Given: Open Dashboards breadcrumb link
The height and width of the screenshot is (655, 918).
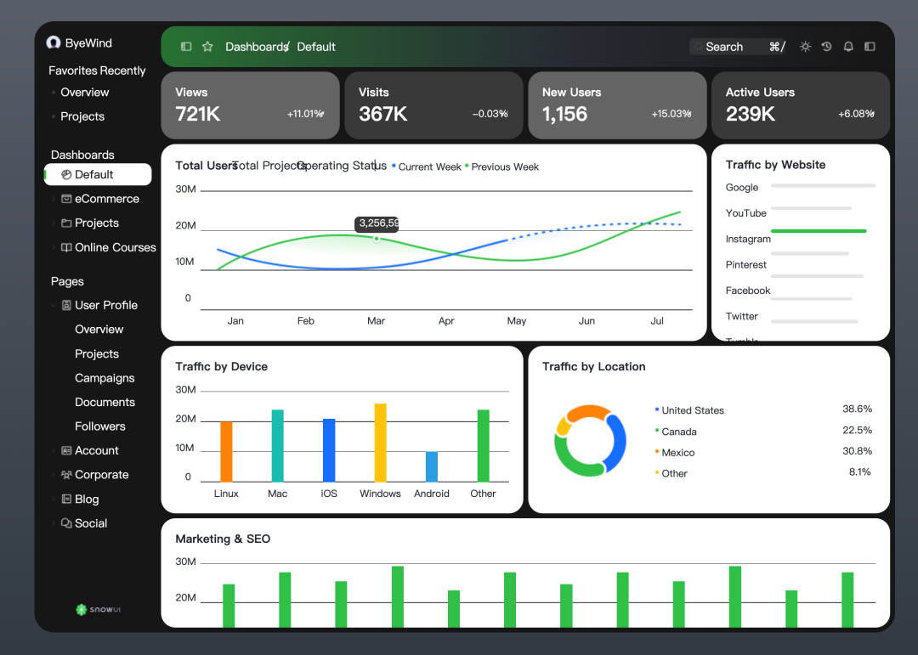Looking at the screenshot, I should click(257, 47).
